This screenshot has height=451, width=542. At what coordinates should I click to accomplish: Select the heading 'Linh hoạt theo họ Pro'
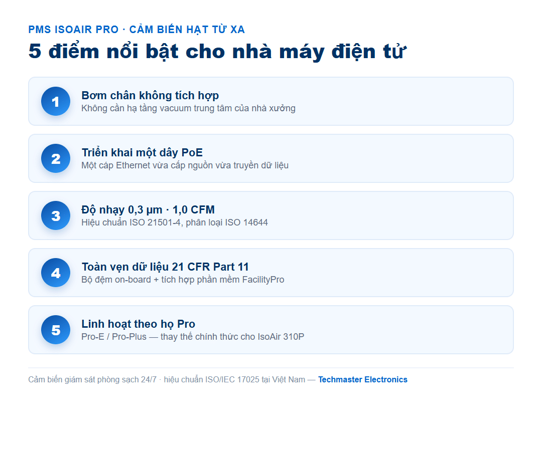pyautogui.click(x=139, y=324)
